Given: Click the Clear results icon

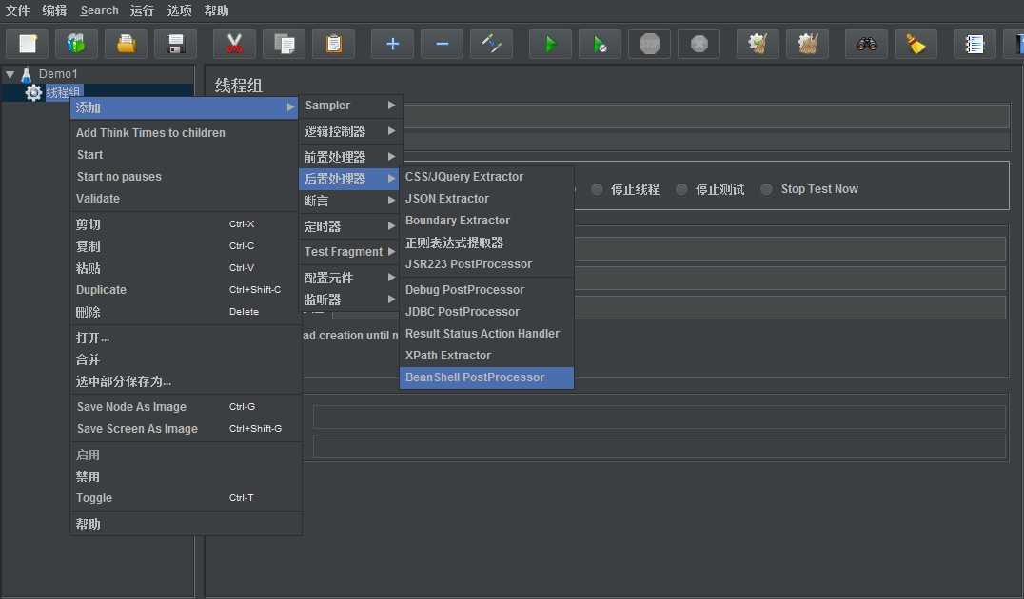Looking at the screenshot, I should click(758, 44).
